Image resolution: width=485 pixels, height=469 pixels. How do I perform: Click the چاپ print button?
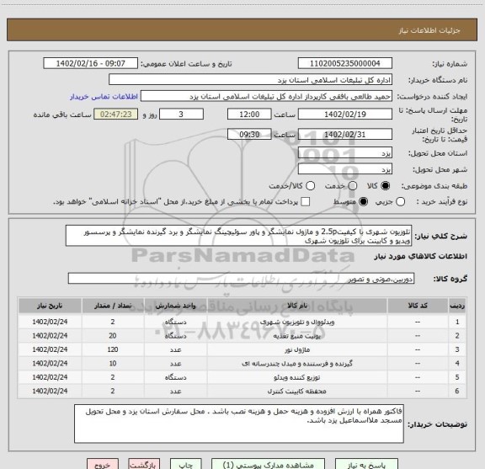point(185,464)
